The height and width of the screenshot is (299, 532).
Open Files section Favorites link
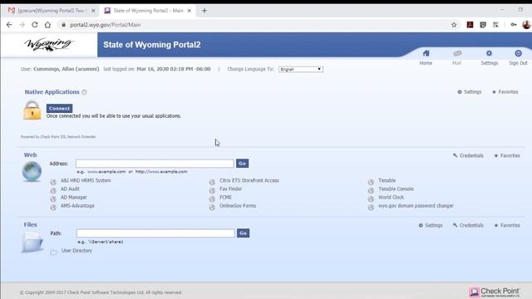click(507, 225)
